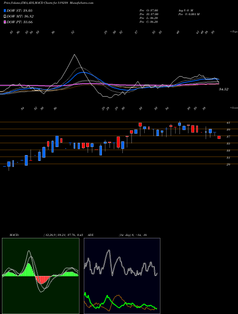Viewport: 238px width, 314px height.
Task: Click the 34.52 EMA price label
Action: pyautogui.click(x=224, y=89)
